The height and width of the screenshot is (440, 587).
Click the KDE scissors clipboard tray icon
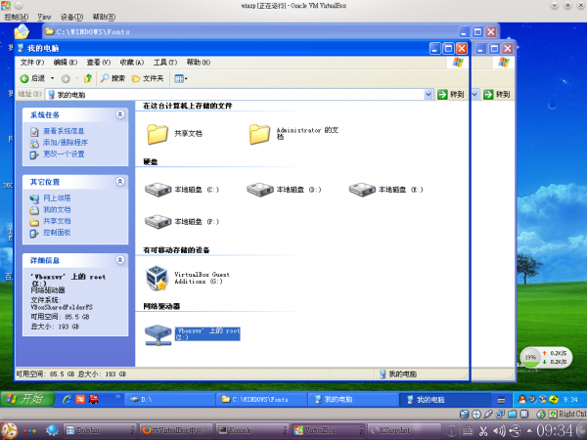[x=483, y=431]
